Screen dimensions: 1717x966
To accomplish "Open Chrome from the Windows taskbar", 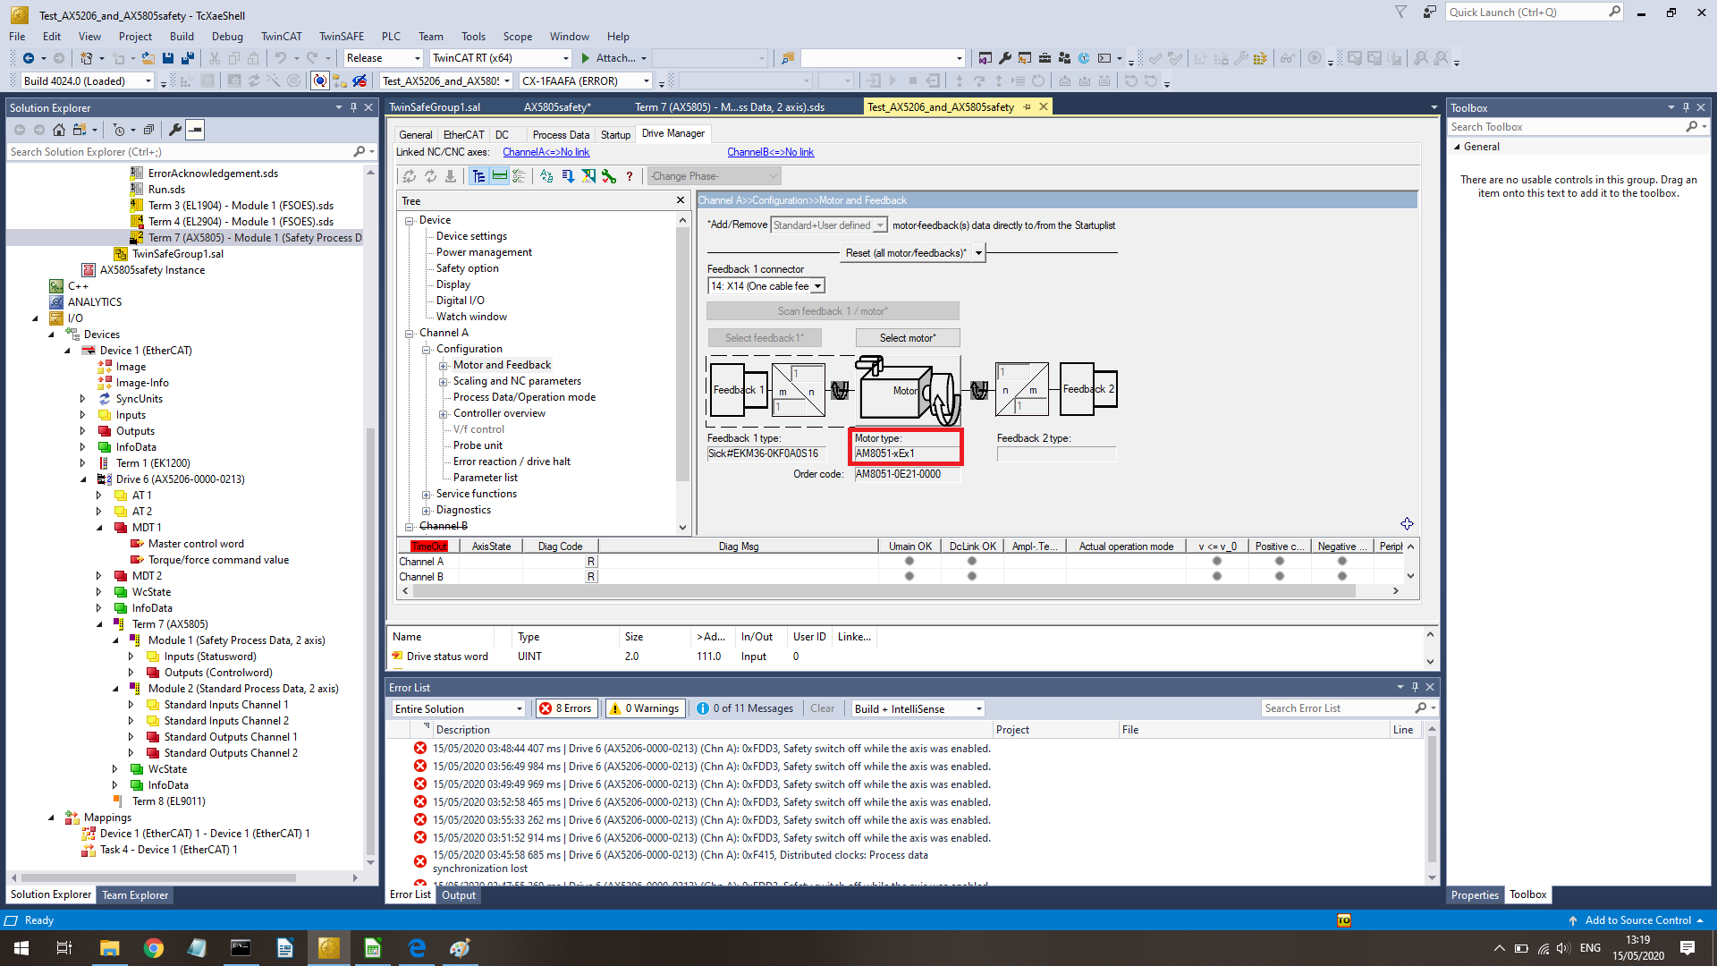I will 153,948.
